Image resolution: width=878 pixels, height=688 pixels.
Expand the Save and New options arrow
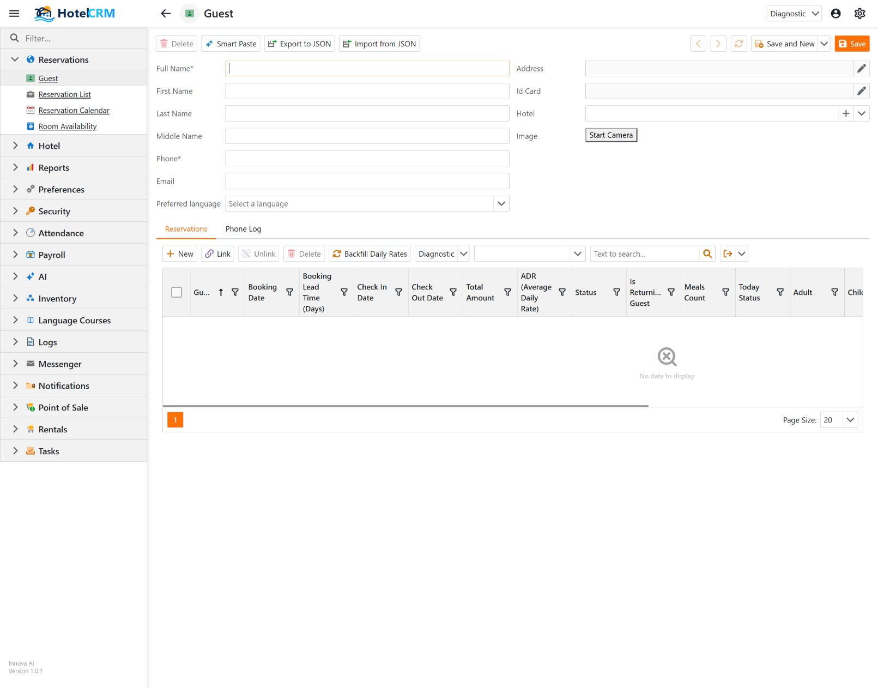coord(824,44)
